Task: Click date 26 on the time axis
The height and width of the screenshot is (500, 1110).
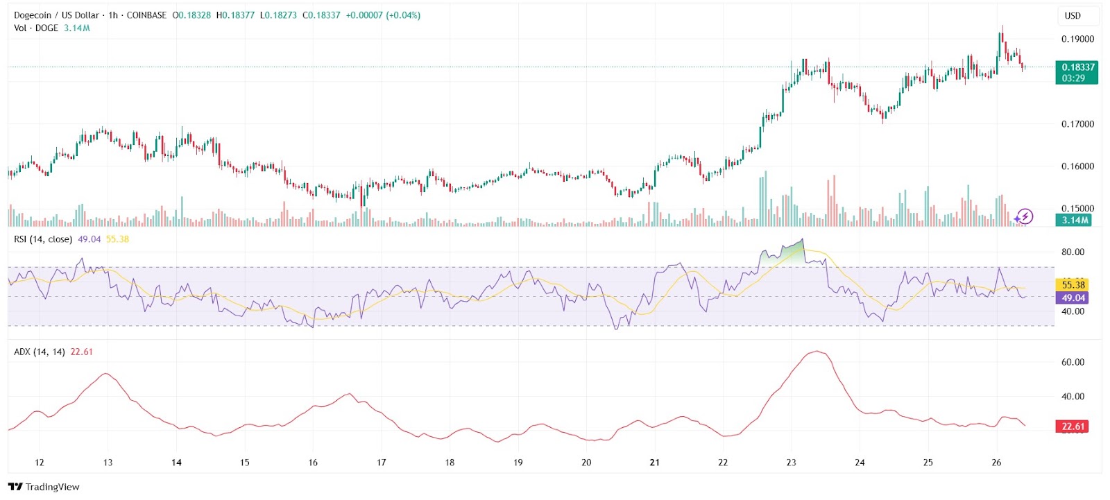Action: [996, 463]
